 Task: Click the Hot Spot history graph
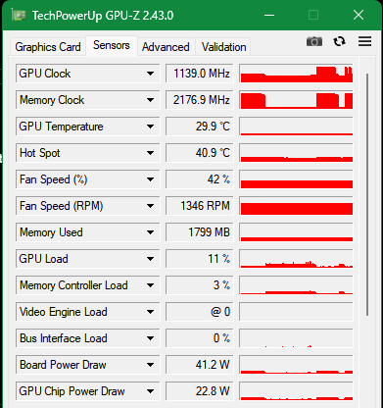click(296, 153)
